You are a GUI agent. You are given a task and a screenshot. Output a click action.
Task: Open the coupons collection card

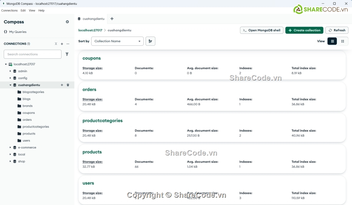point(212,65)
